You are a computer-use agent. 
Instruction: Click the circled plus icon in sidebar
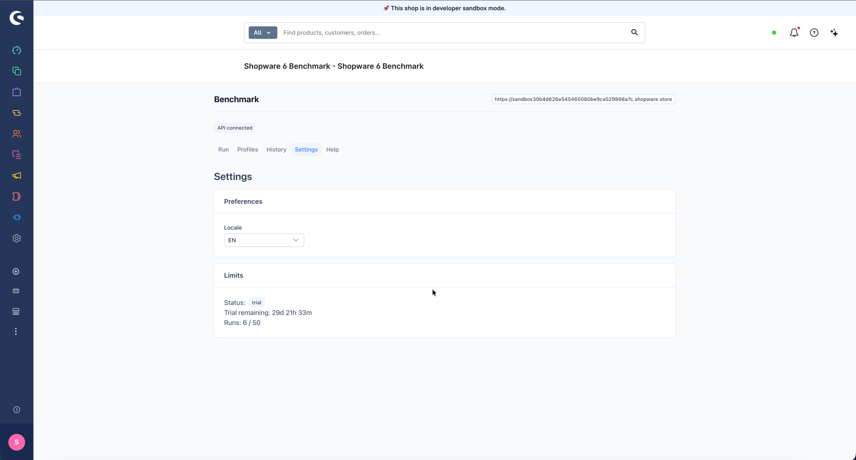[16, 271]
